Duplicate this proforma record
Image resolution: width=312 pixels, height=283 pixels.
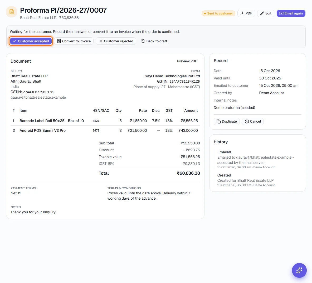pos(227,121)
